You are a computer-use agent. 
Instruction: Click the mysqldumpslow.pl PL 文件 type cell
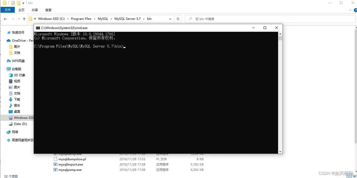pyautogui.click(x=161, y=159)
